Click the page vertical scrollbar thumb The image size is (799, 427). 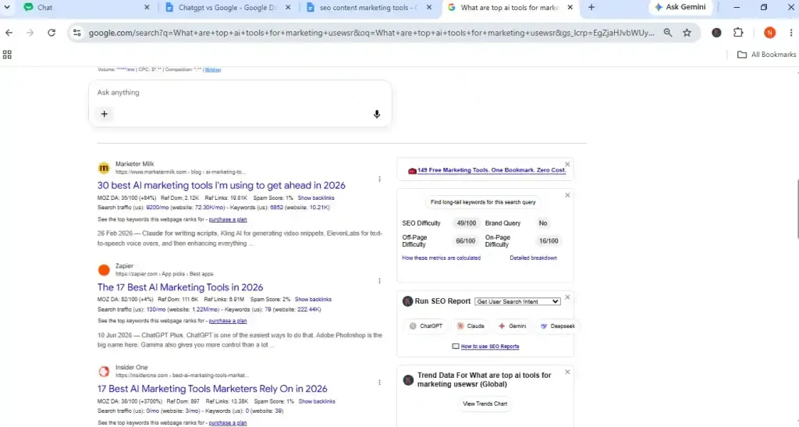pyautogui.click(x=797, y=208)
